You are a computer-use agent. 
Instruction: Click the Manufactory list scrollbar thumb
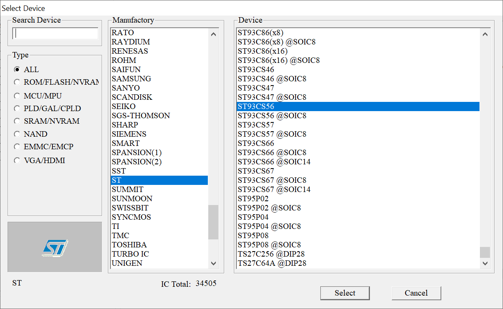pyautogui.click(x=213, y=222)
